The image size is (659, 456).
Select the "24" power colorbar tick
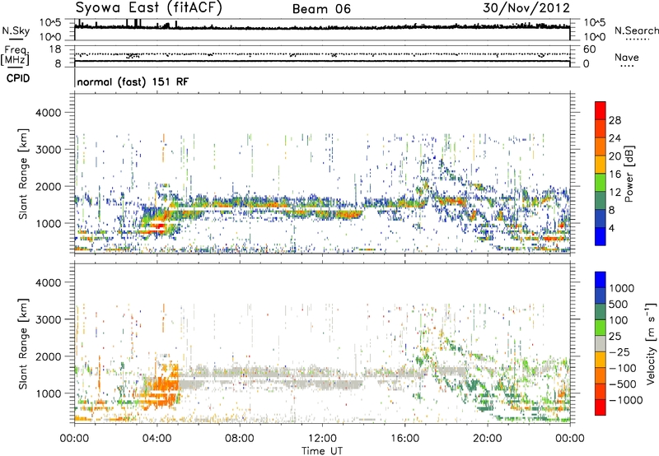(x=615, y=138)
